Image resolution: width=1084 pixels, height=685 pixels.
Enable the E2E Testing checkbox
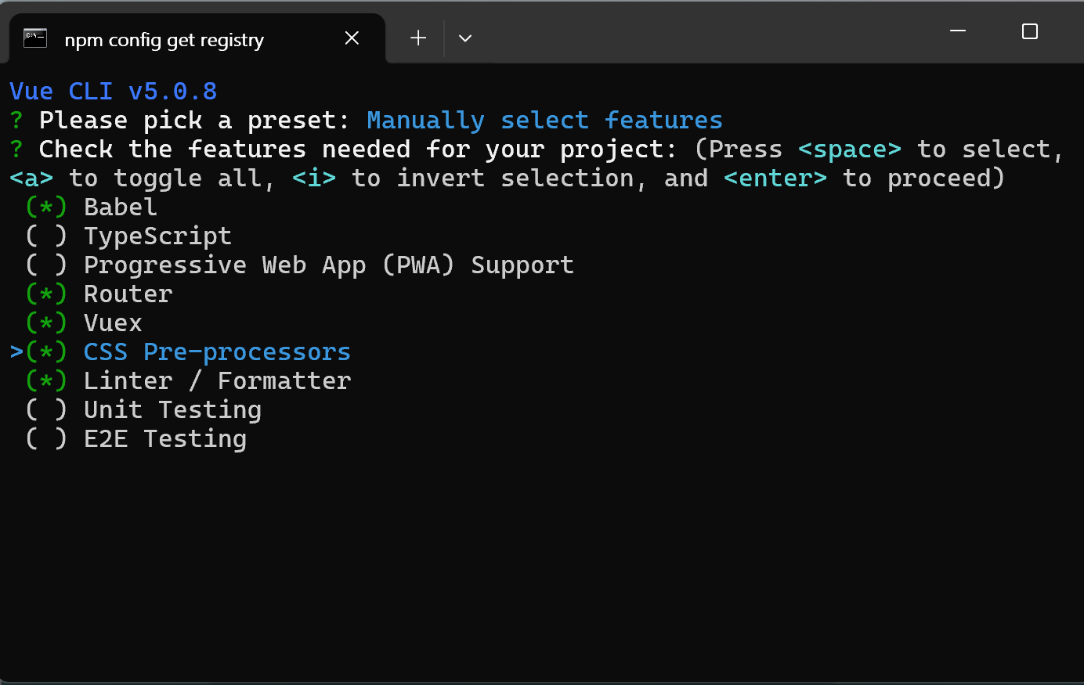point(46,439)
